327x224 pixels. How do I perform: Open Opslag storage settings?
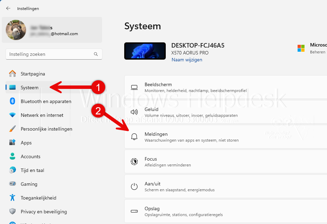pyautogui.click(x=226, y=211)
